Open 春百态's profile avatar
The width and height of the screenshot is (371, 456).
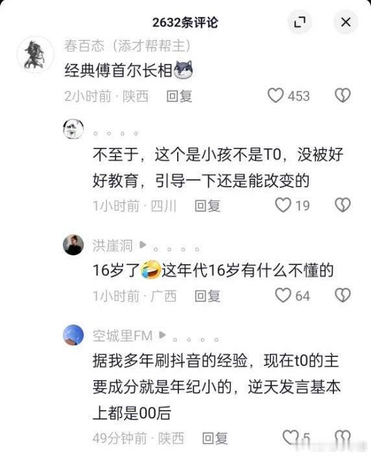(35, 54)
